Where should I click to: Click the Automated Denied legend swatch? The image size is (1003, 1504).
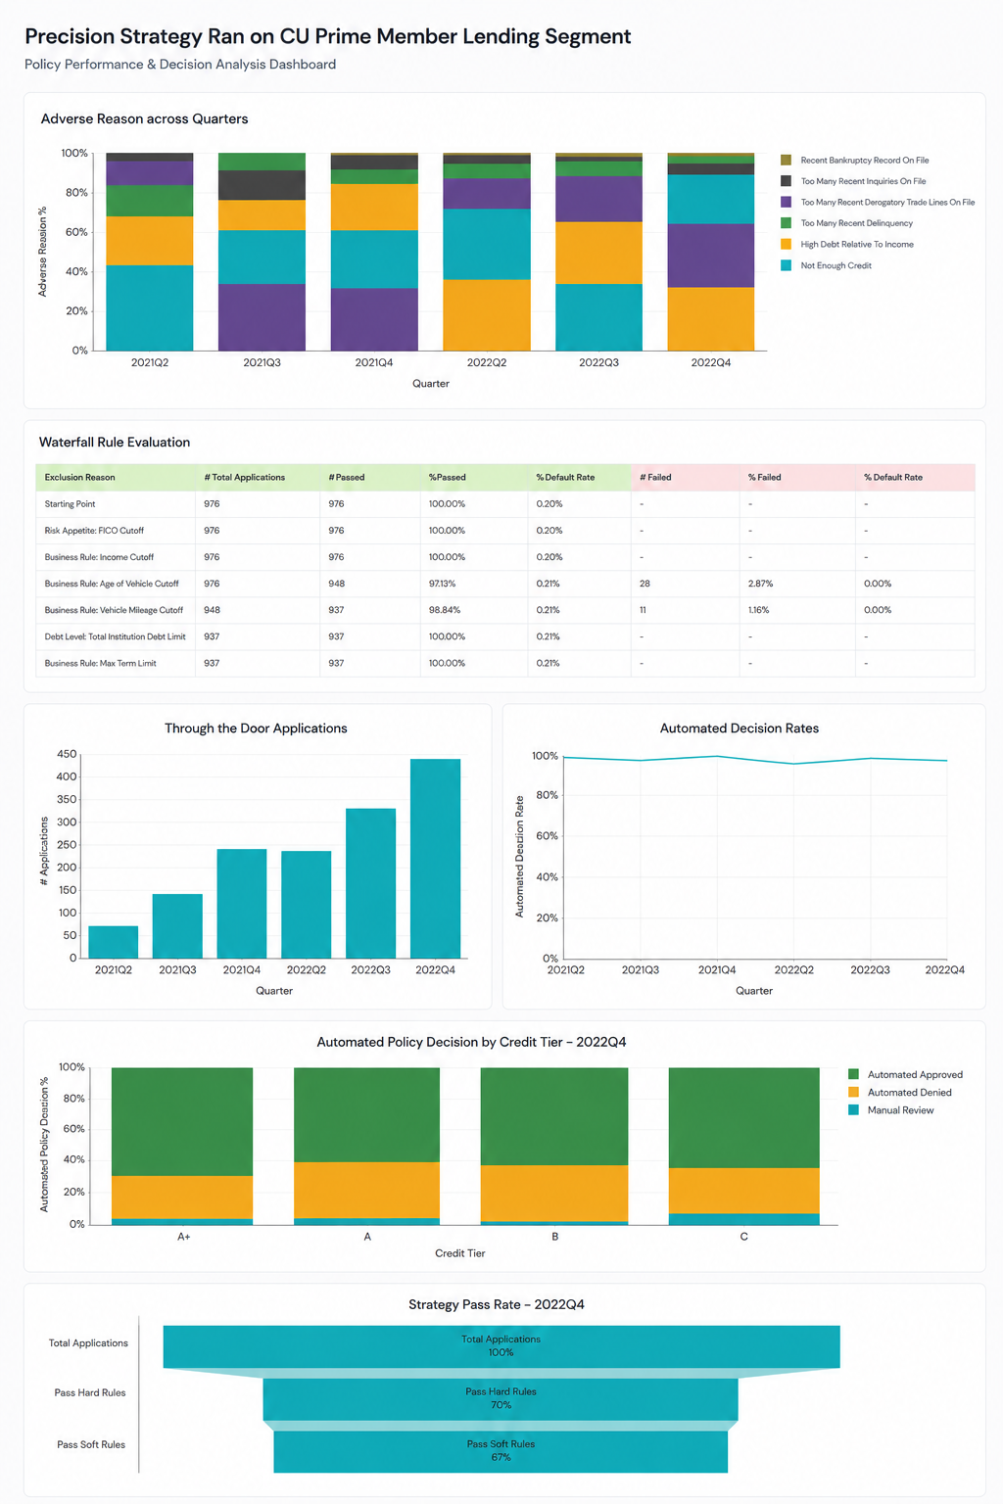(853, 1092)
